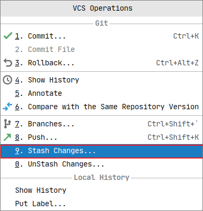This screenshot has height=211, width=203.
Task: Select Compare with the Same Repository Version
Action: point(101,107)
